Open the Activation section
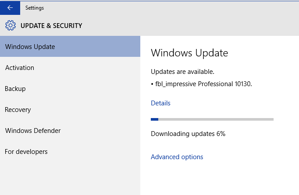The image size is (299, 195). click(x=20, y=68)
